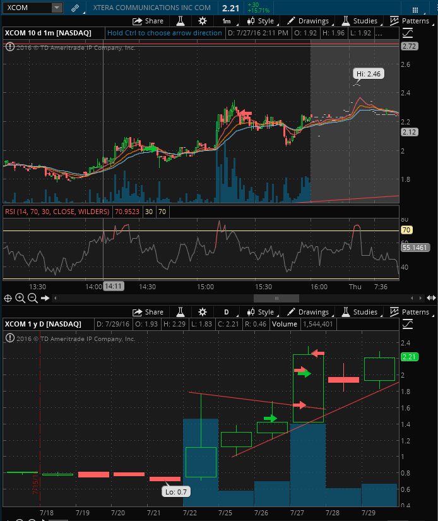Viewport: 438px width, 521px height.
Task: Click the XTERA COMMUNICATIONS INC COM description
Action: 151,8
